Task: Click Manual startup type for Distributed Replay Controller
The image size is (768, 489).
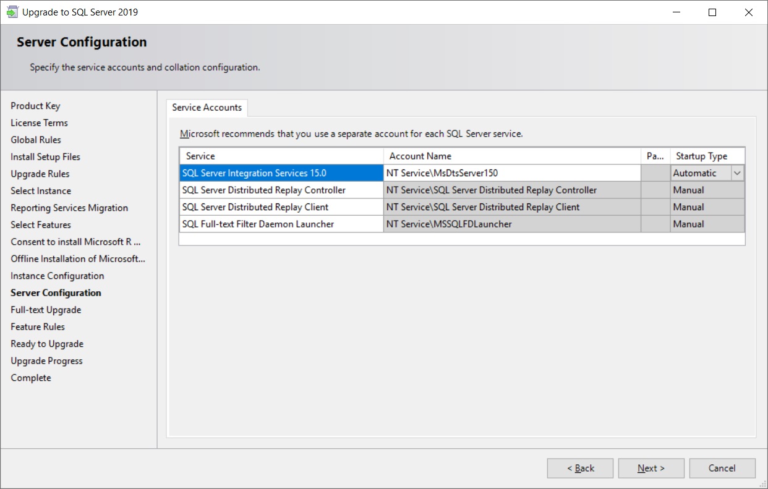Action: pos(707,190)
